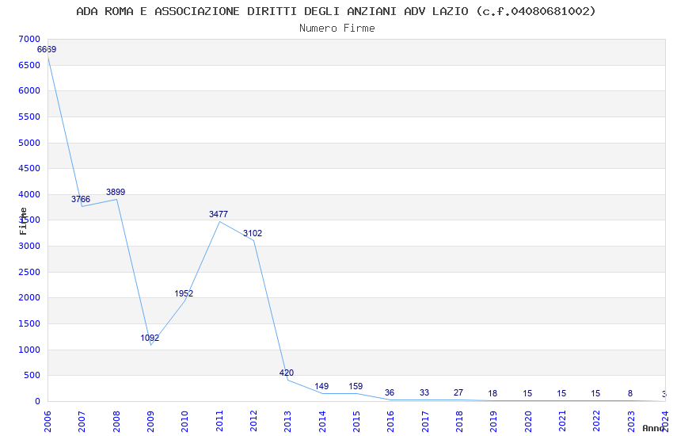
Task: Click the 2019 year axis label
Action: (x=493, y=422)
